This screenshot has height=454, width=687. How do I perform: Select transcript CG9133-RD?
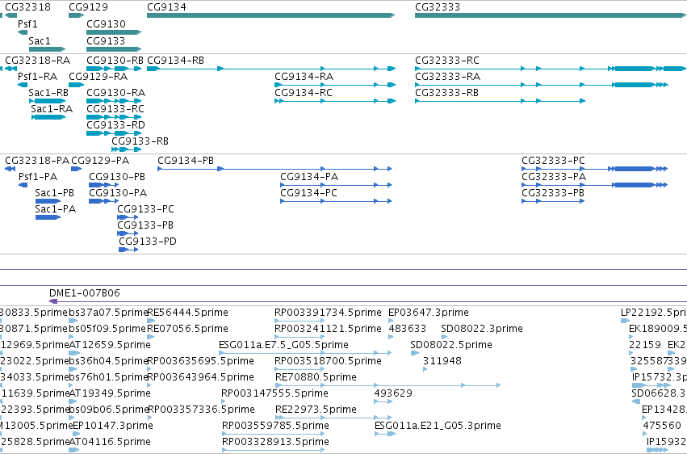pyautogui.click(x=114, y=133)
